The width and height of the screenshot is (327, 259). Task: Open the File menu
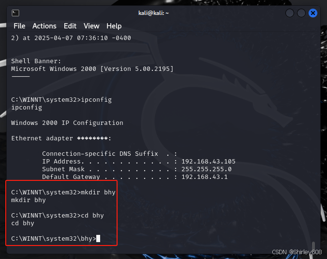(19, 26)
